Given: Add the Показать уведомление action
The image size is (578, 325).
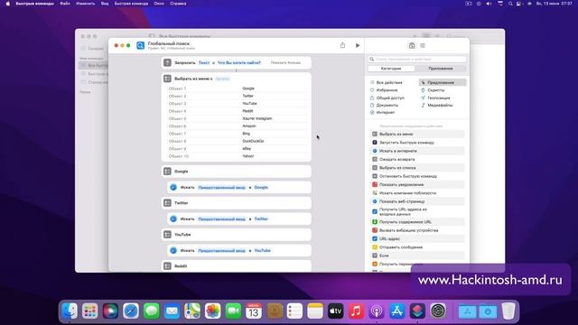Looking at the screenshot, I should pyautogui.click(x=417, y=184).
